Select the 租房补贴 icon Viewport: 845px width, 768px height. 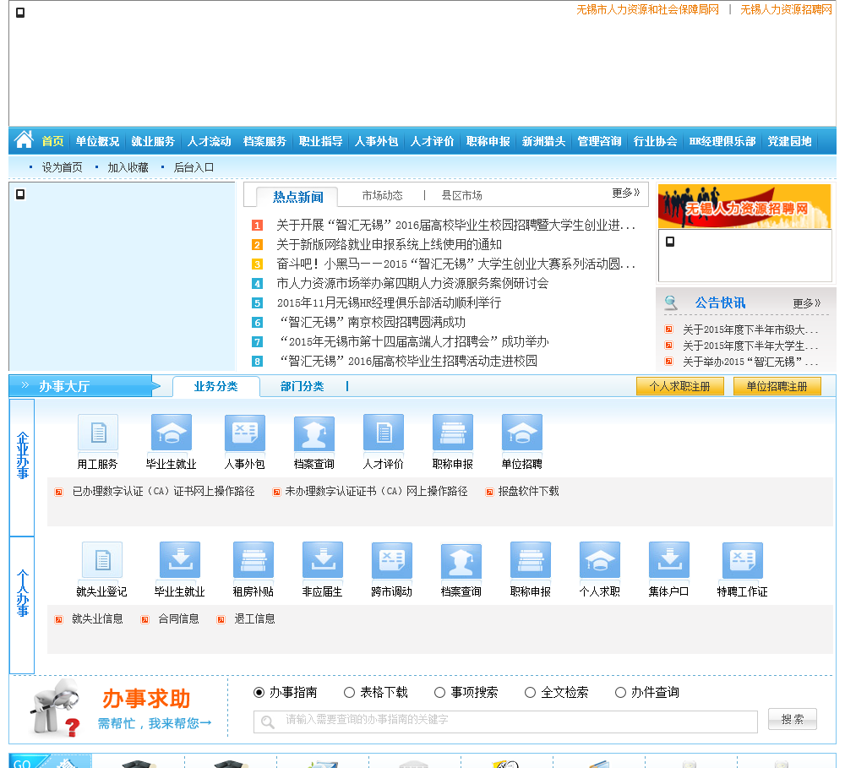point(253,560)
